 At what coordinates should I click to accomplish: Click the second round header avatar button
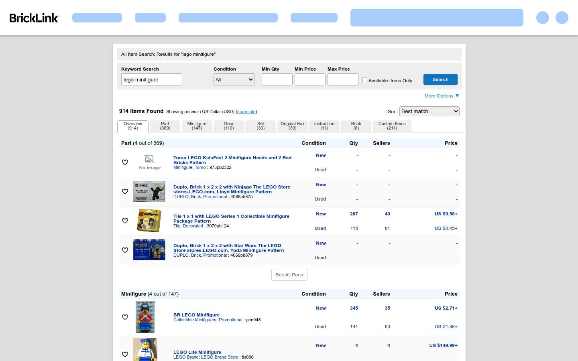pos(562,18)
